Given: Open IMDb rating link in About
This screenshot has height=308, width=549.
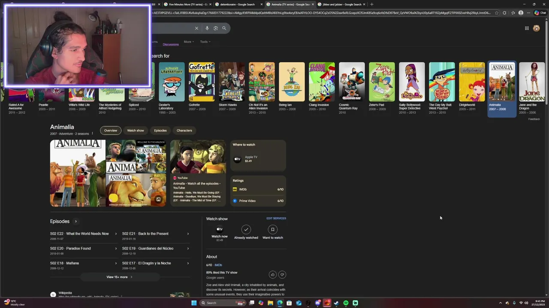Looking at the screenshot, I should click(x=218, y=265).
